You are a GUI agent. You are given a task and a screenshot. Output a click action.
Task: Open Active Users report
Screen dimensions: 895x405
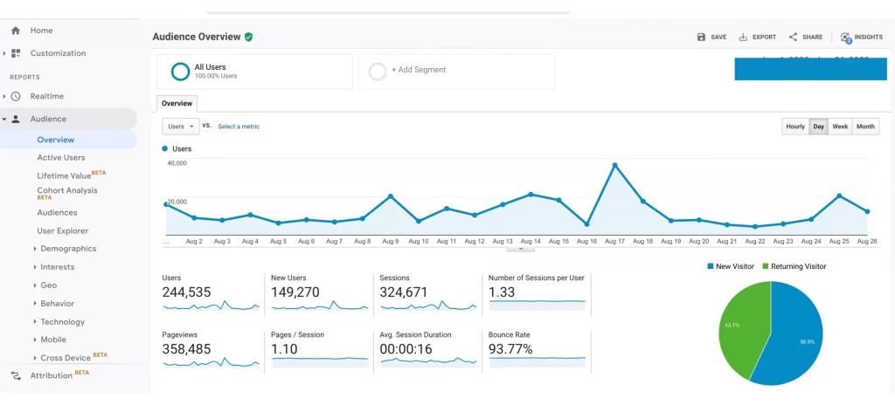point(61,157)
